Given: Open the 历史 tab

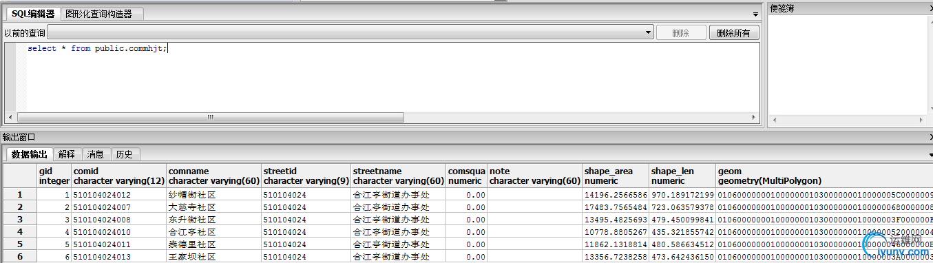Looking at the screenshot, I should pyautogui.click(x=125, y=154).
